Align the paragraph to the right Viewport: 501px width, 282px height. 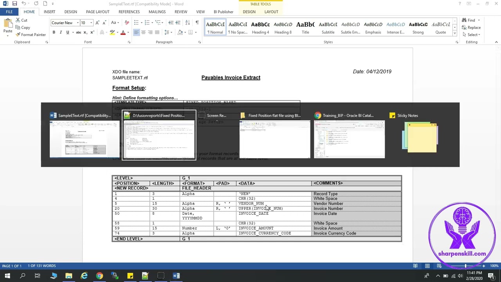tap(150, 32)
